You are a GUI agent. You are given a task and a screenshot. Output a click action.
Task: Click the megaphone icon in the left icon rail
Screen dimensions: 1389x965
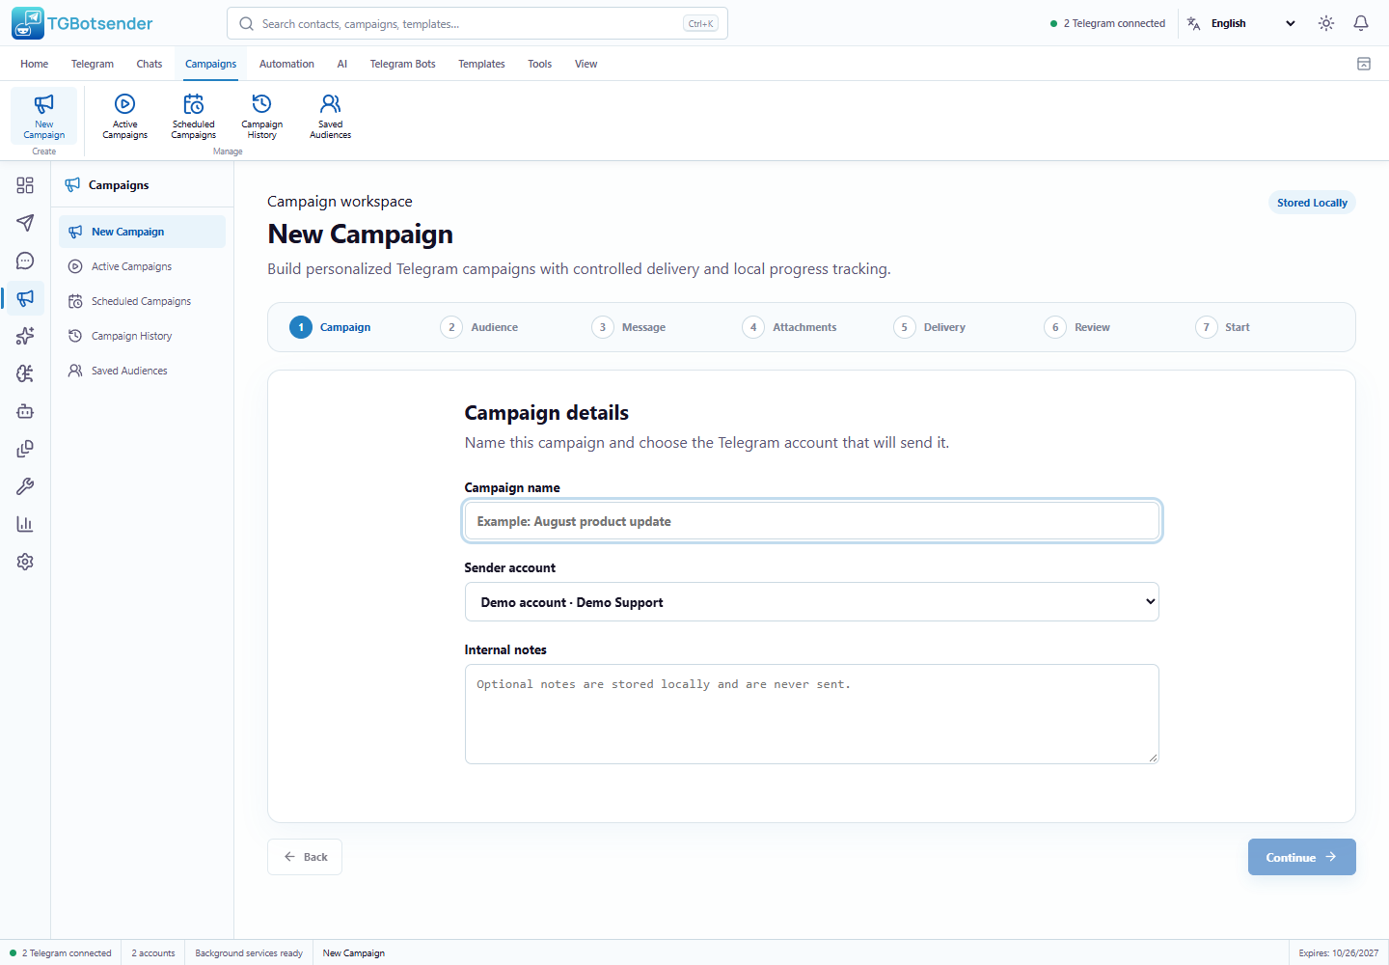[x=25, y=298]
